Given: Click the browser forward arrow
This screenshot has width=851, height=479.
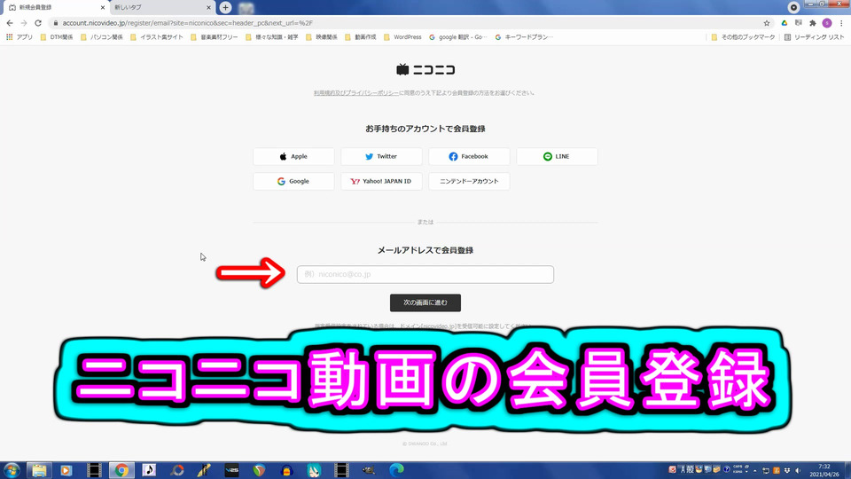Looking at the screenshot, I should click(x=24, y=23).
